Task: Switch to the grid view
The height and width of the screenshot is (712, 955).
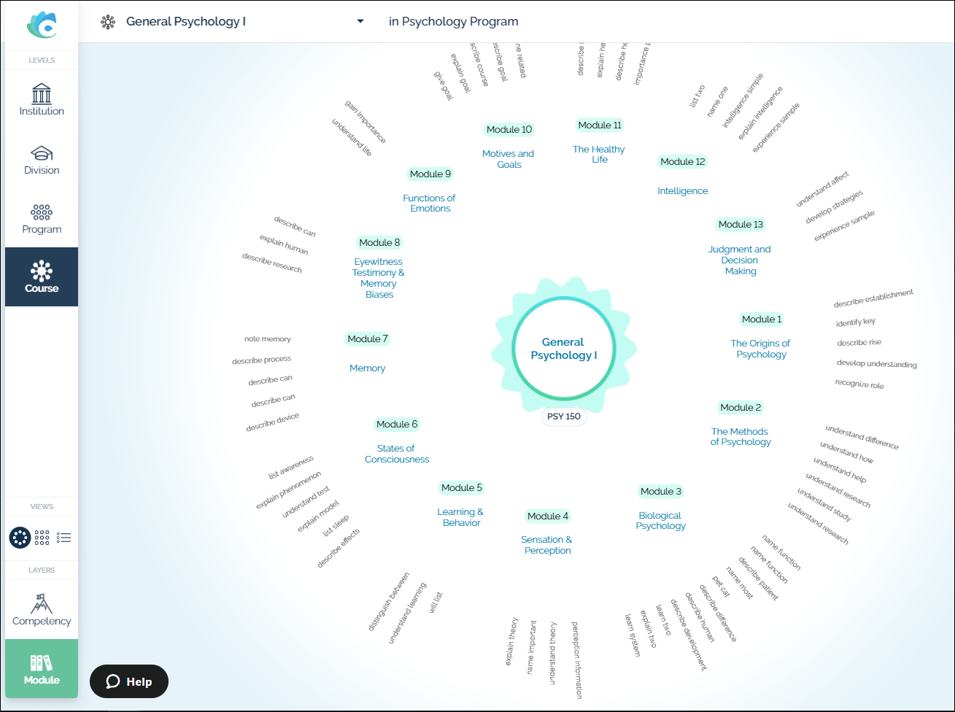Action: pos(42,538)
